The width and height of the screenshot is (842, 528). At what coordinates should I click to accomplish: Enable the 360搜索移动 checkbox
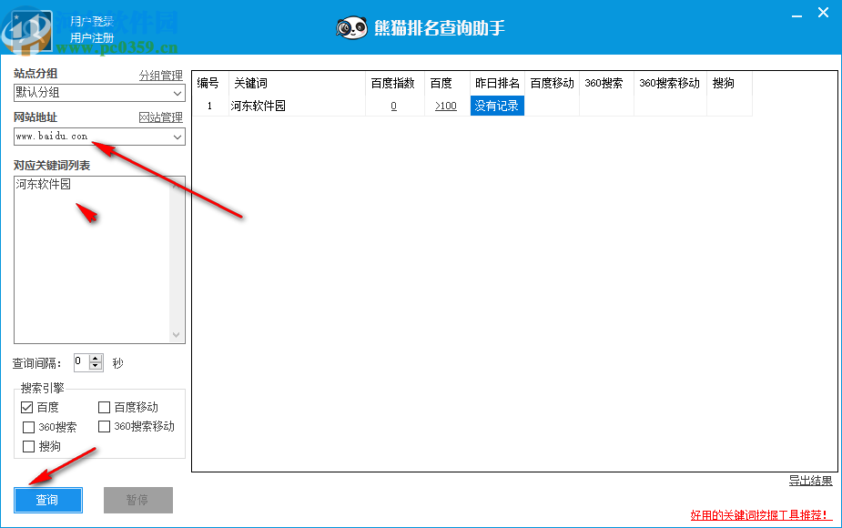(103, 427)
